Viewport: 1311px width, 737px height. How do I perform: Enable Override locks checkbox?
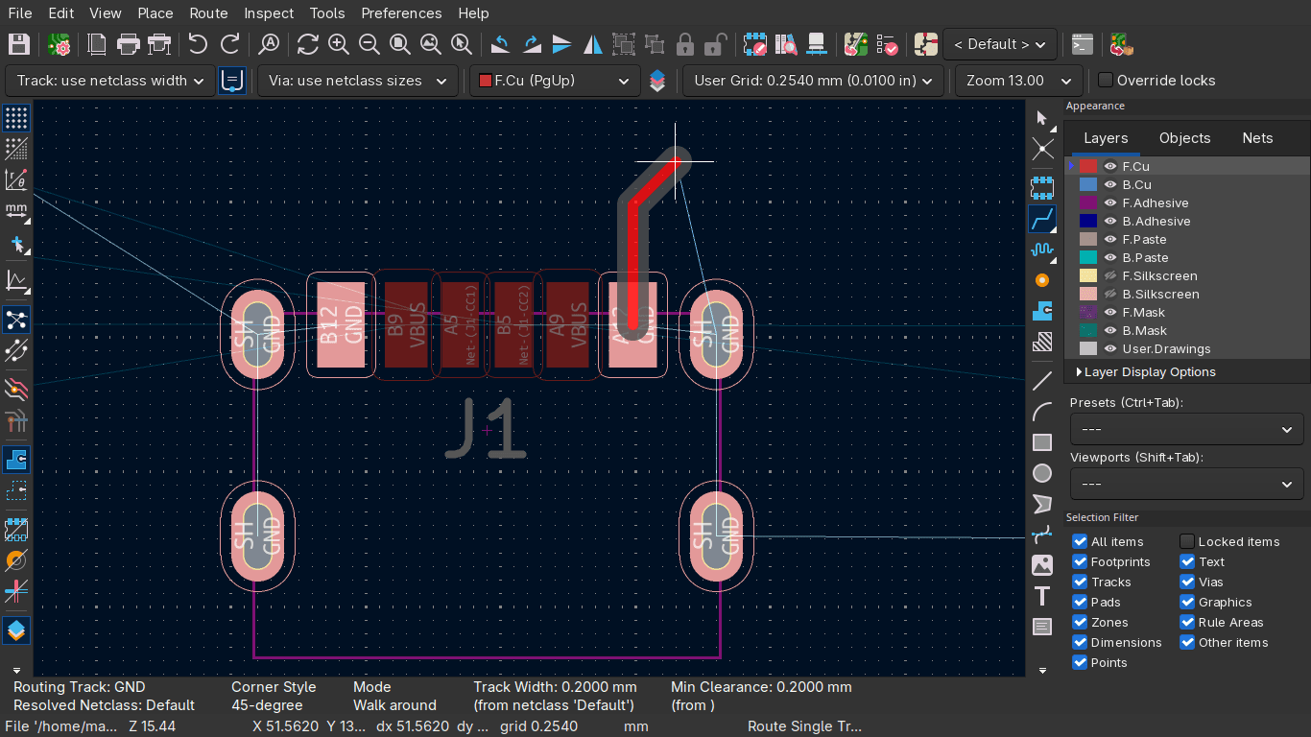(1106, 81)
